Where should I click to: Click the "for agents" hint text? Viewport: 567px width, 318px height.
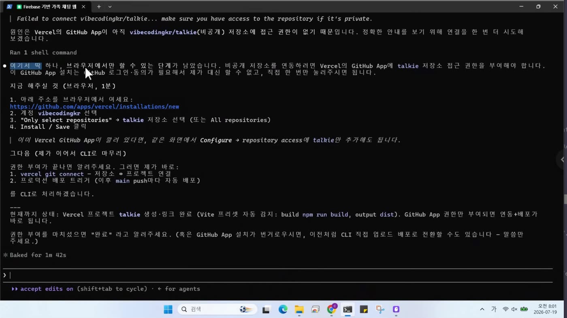tap(182, 289)
